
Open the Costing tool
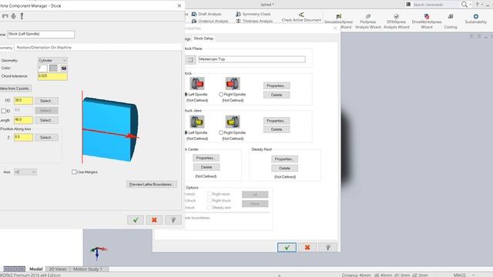[451, 22]
